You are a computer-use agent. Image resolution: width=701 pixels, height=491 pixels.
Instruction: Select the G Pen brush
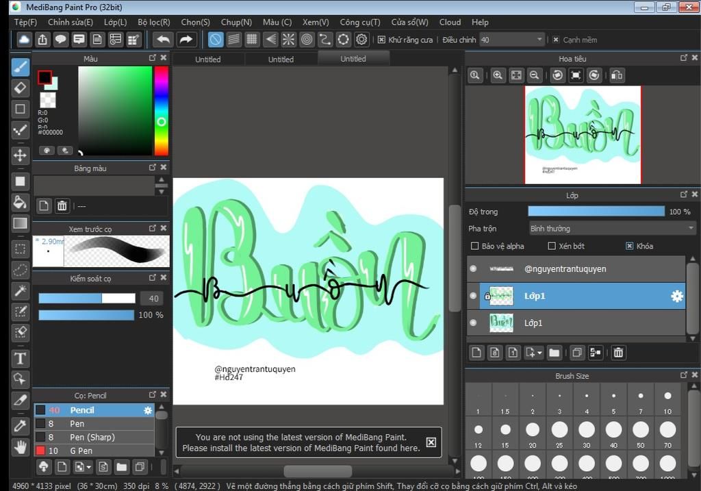pos(94,451)
